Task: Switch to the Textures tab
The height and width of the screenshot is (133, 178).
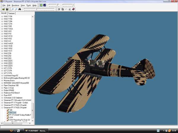Action: [11, 13]
